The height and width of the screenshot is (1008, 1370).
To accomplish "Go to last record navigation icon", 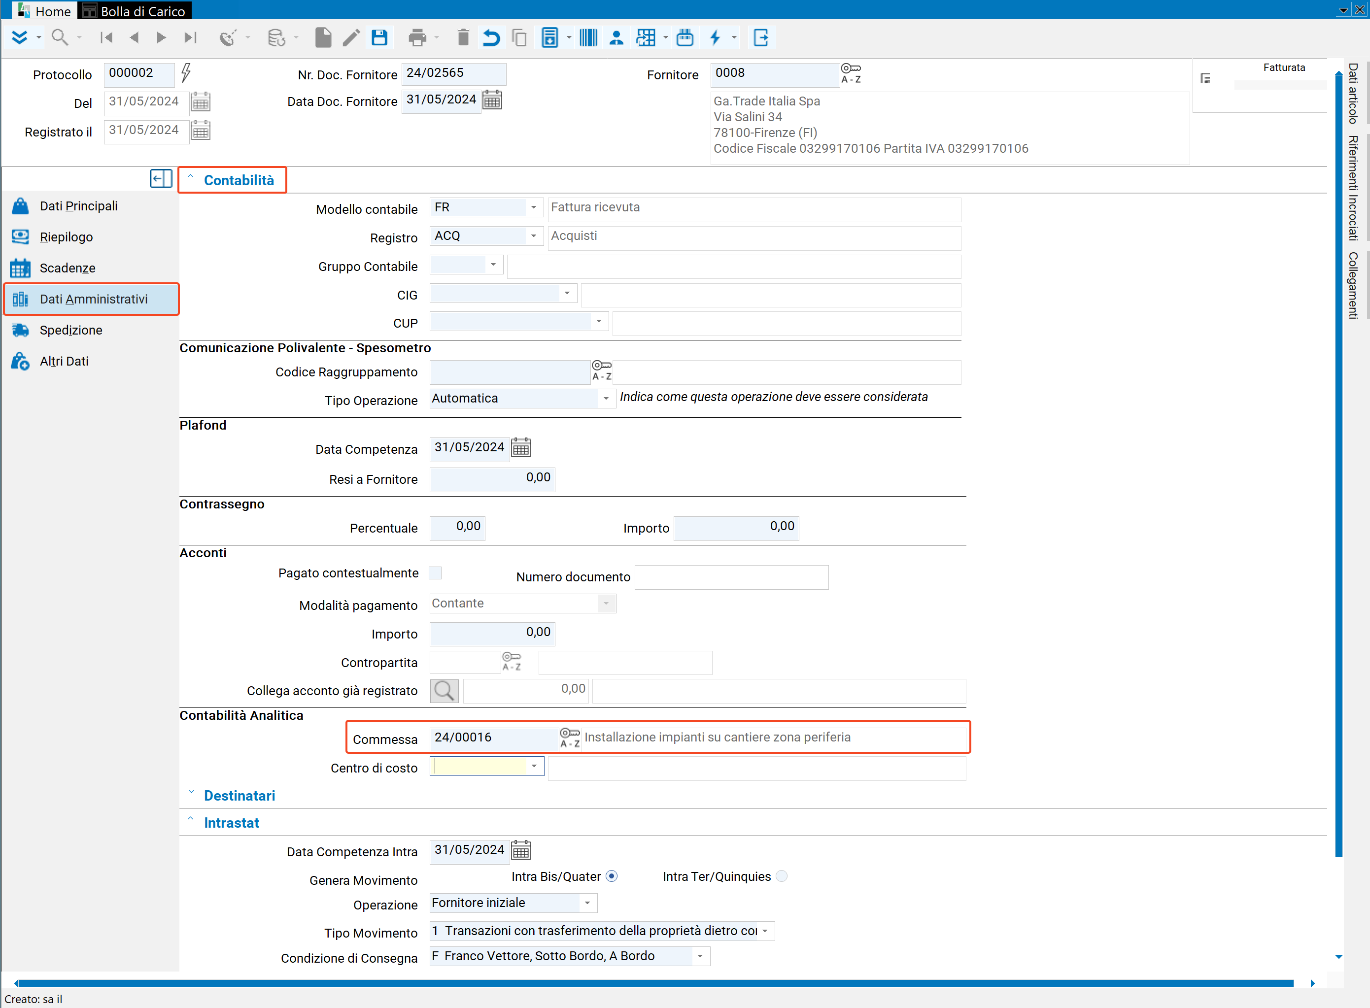I will [x=190, y=38].
